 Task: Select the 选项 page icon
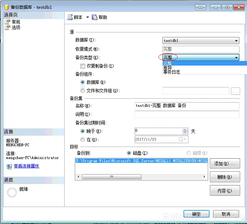7,27
